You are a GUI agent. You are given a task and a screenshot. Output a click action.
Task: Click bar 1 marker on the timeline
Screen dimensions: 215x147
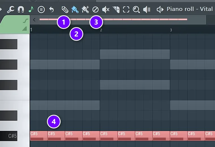point(31,30)
